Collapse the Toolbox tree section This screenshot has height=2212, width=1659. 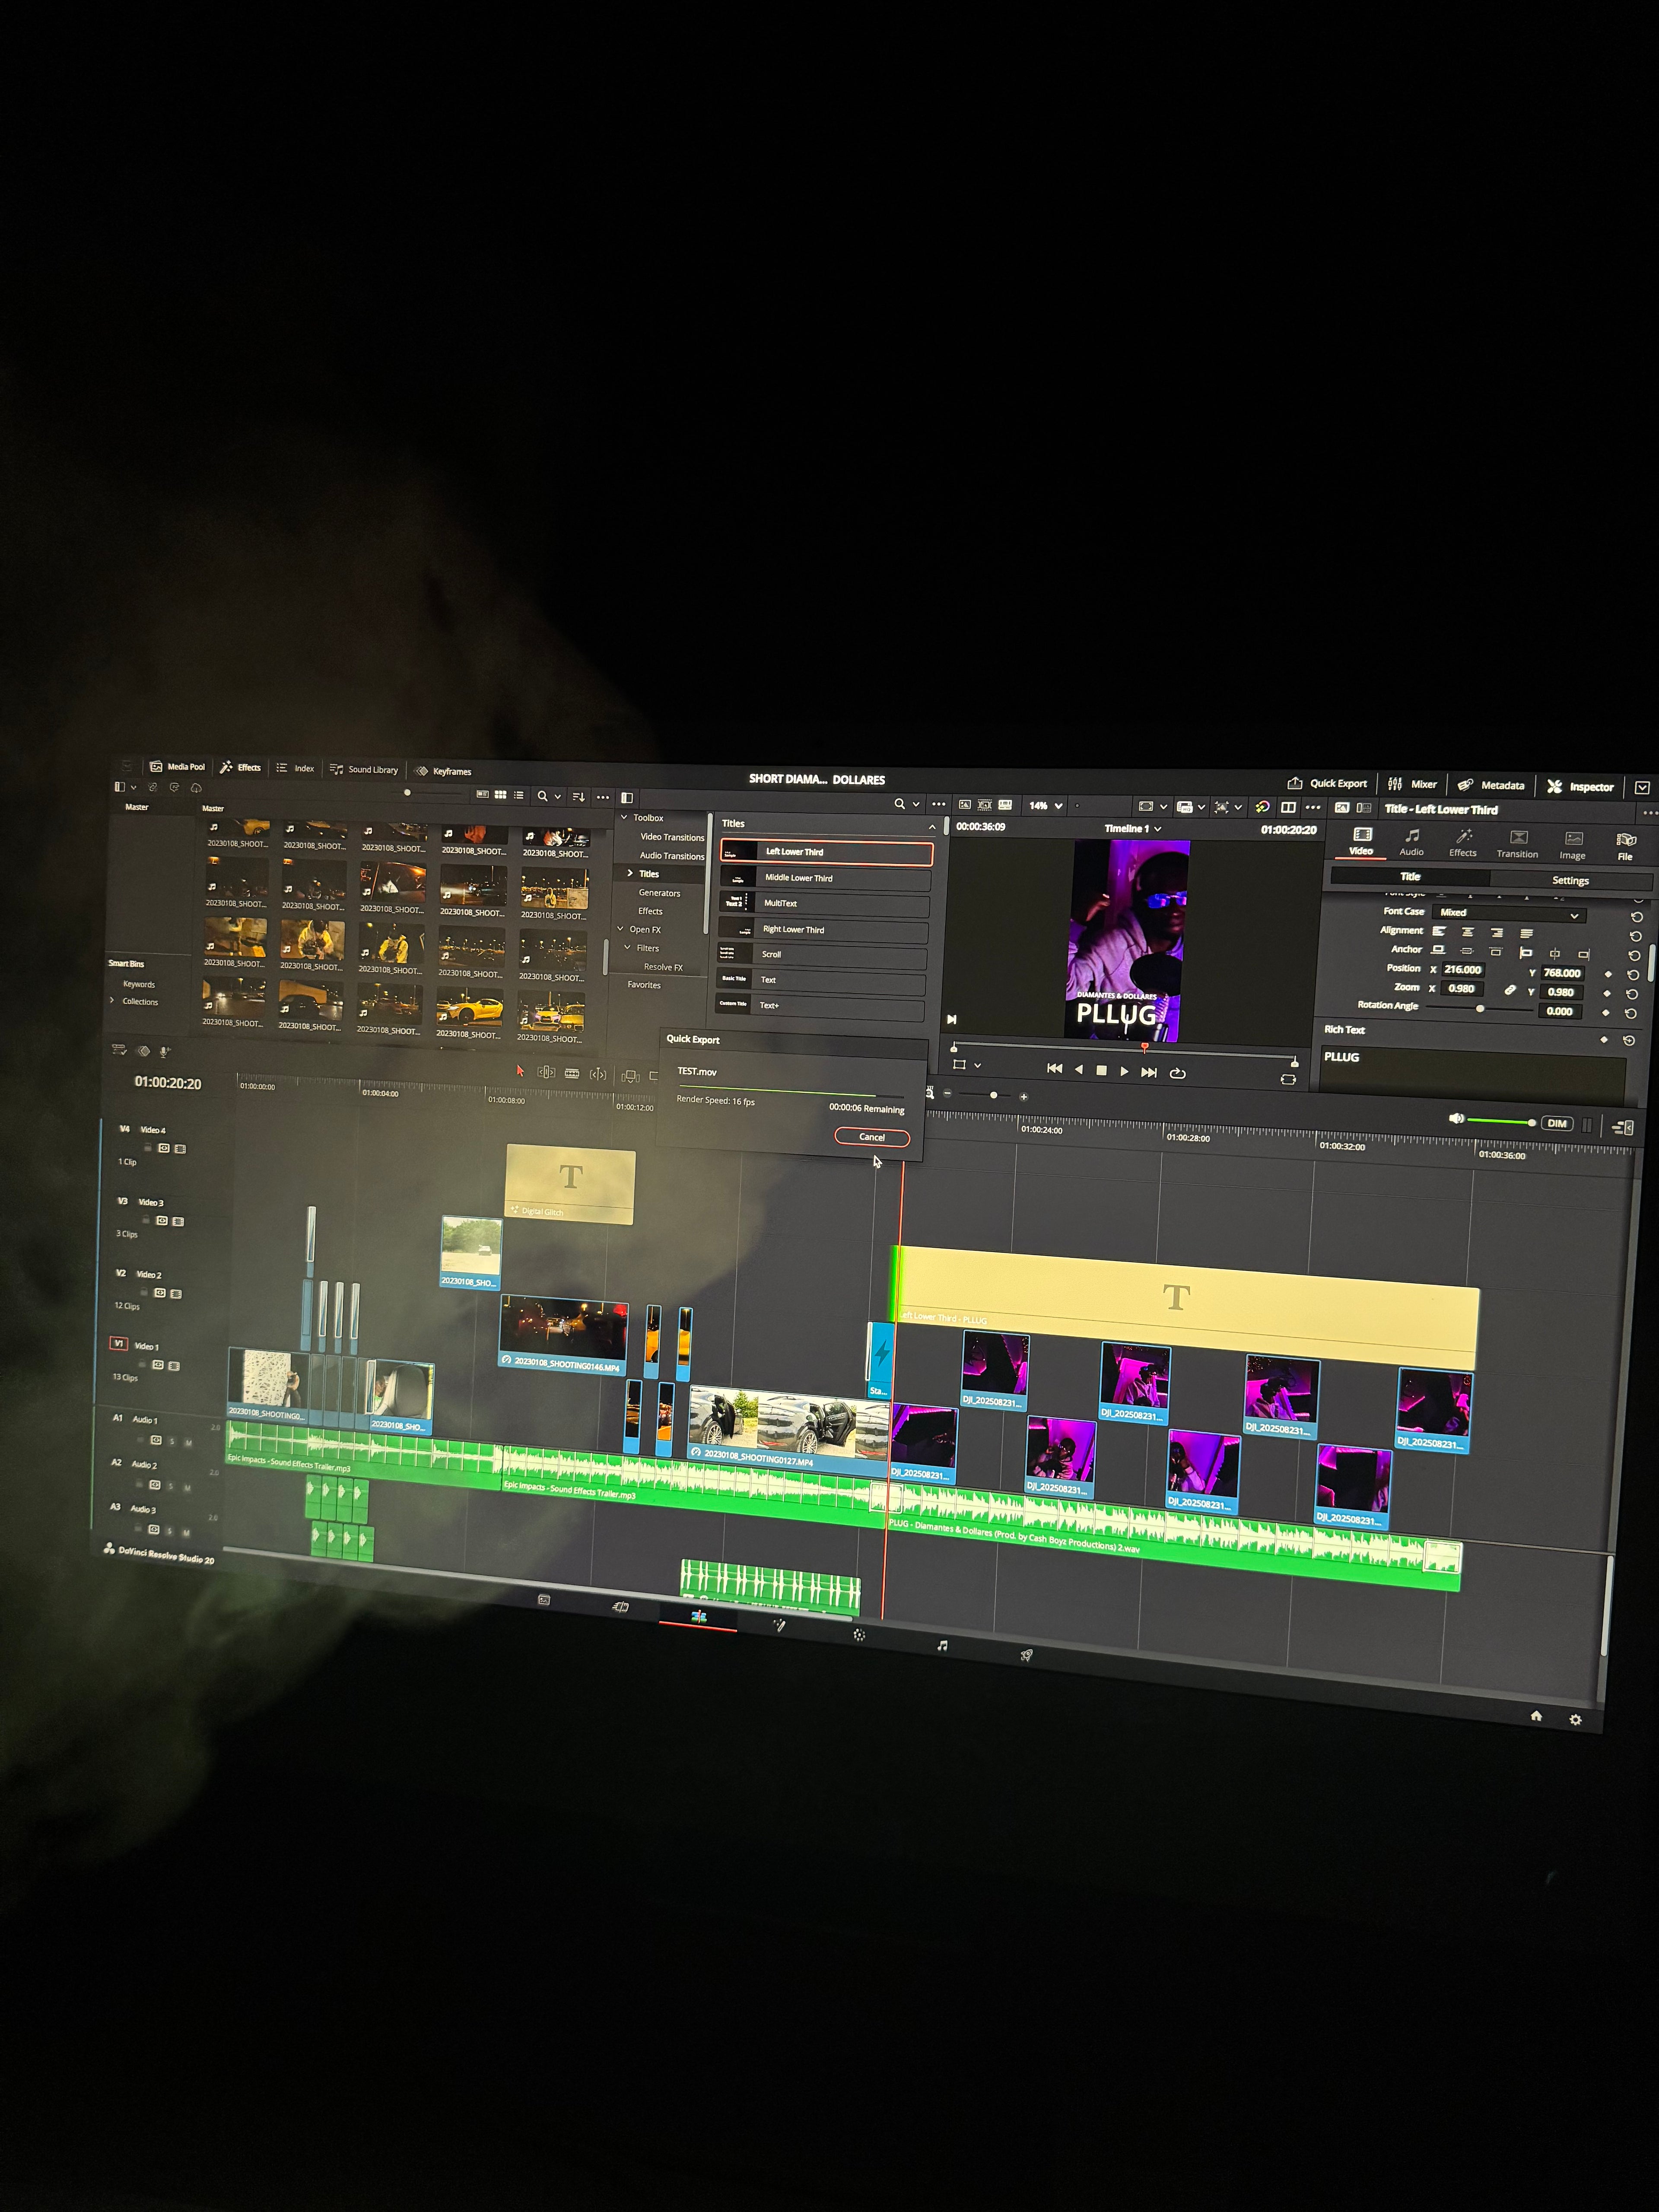[x=624, y=817]
